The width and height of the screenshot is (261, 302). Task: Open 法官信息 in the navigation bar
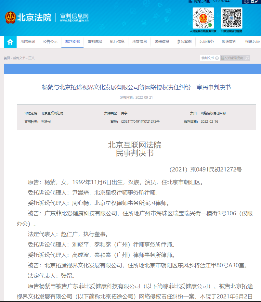[139, 42]
